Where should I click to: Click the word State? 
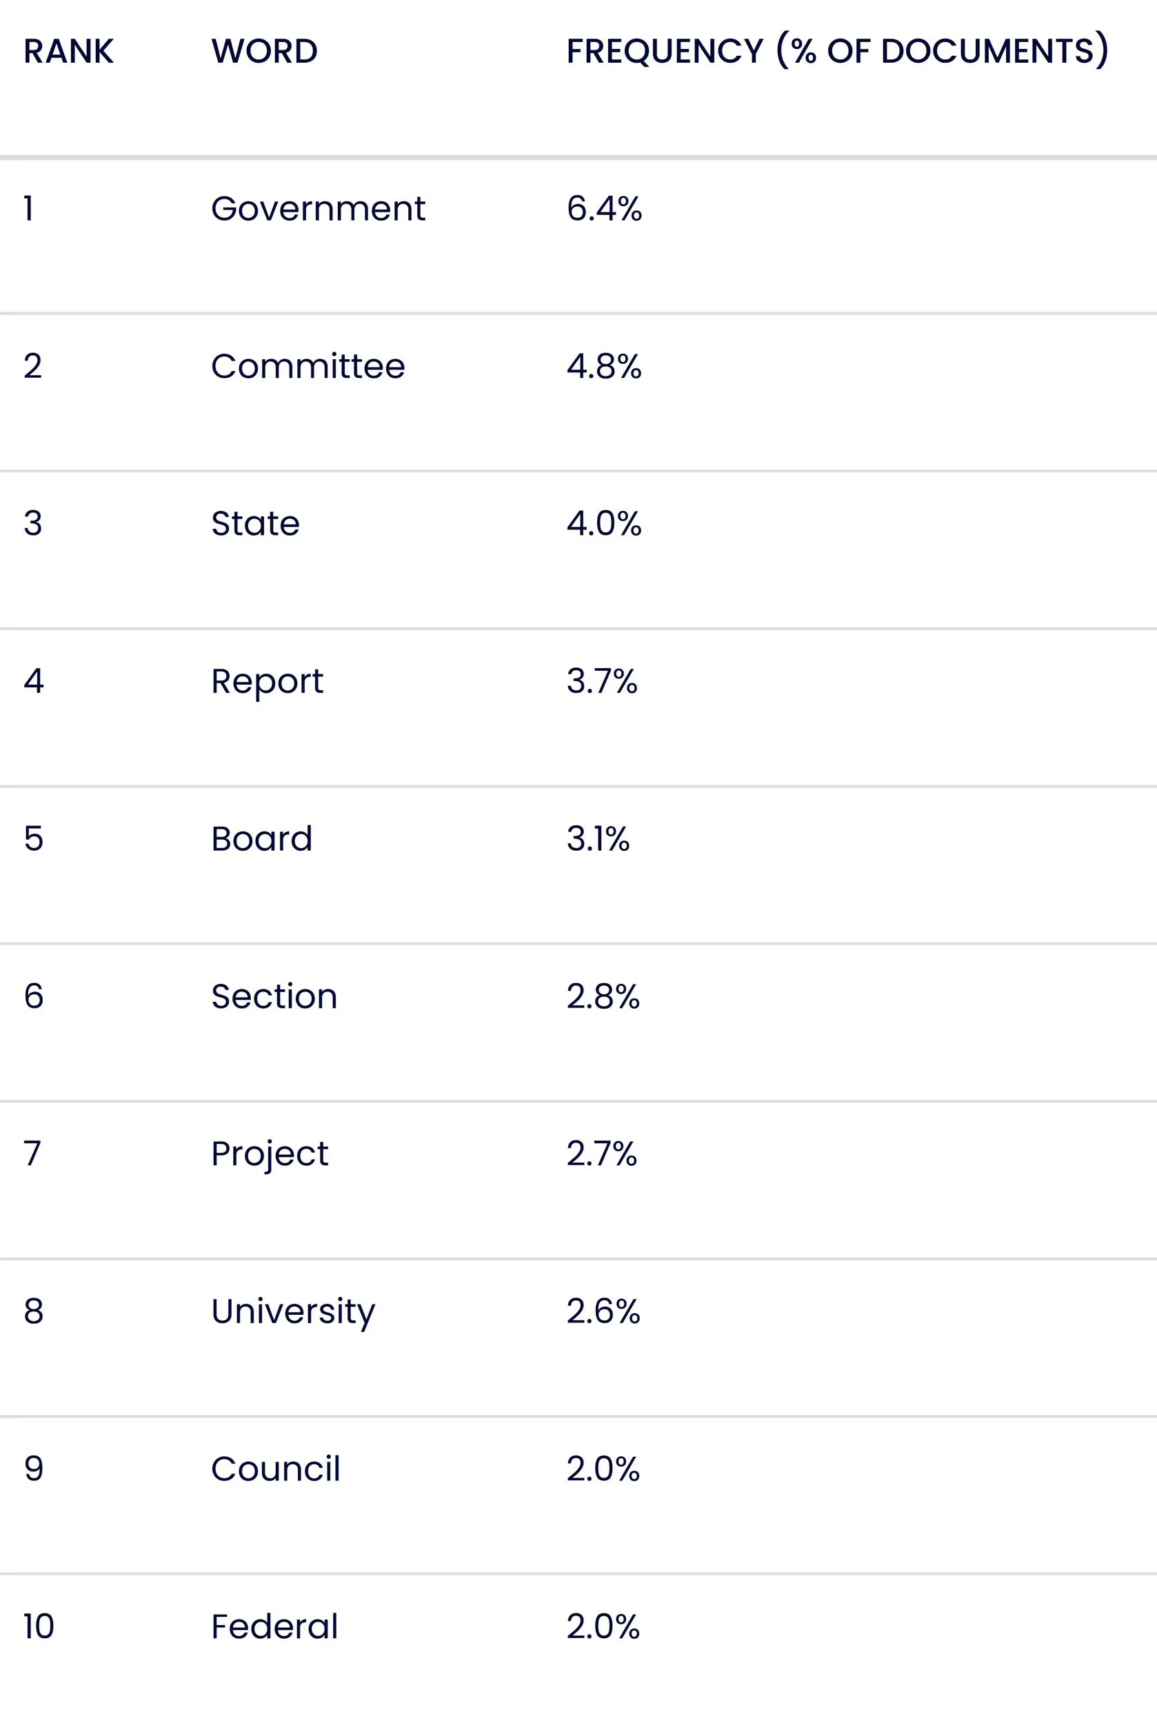tap(255, 524)
